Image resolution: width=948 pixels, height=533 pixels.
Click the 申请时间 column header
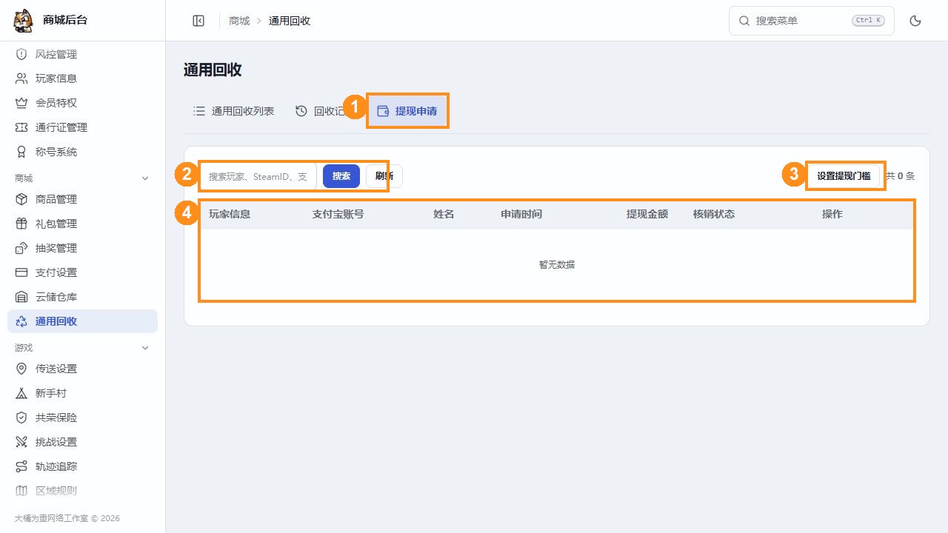521,214
